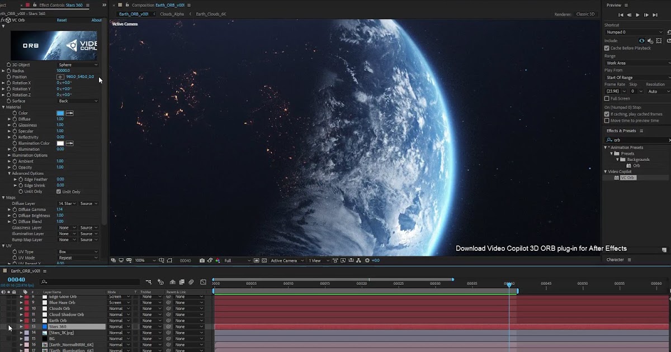Image resolution: width=671 pixels, height=352 pixels.
Task: Toggle hide shy layers icon in timeline
Action: click(x=173, y=282)
